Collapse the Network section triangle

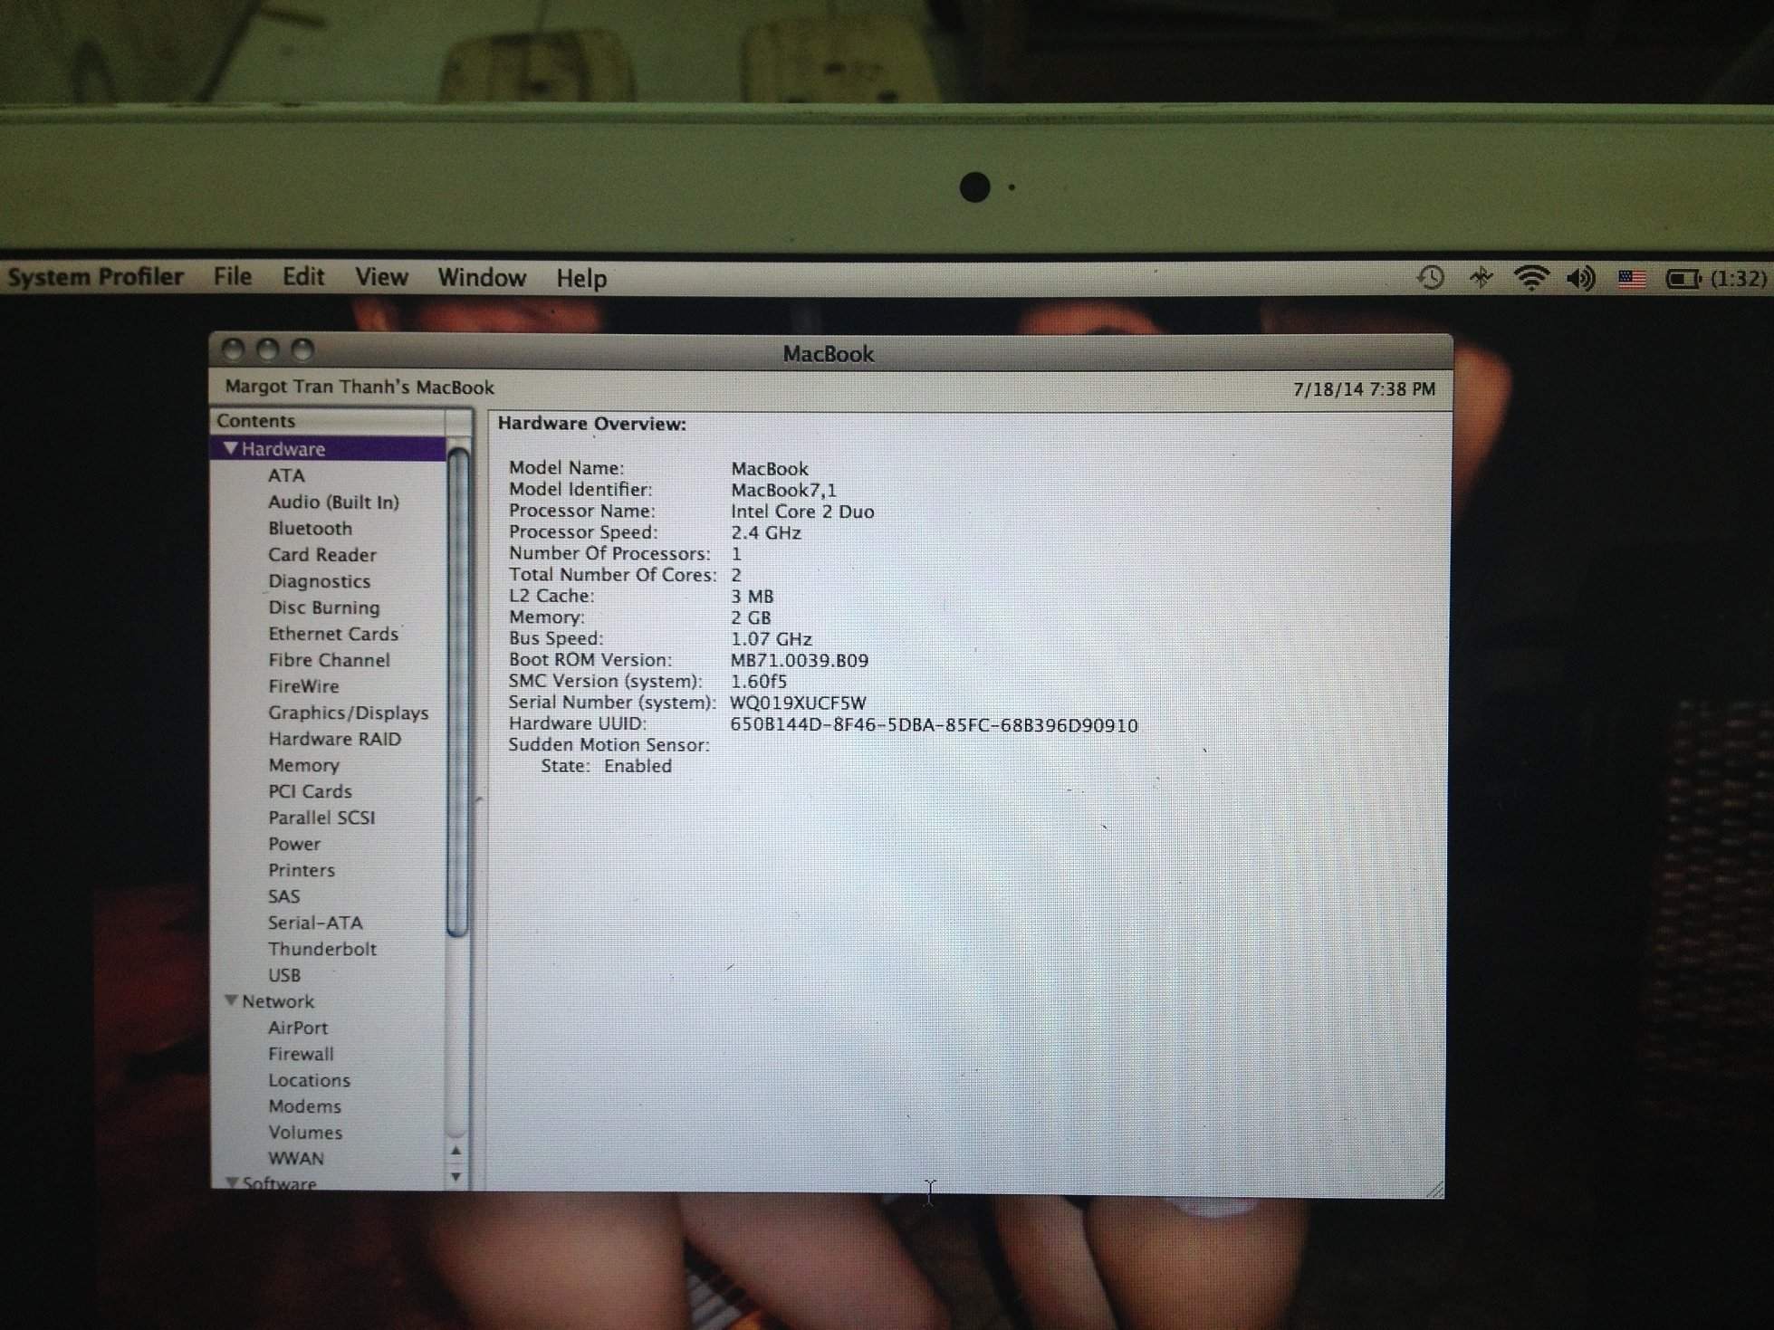pos(231,1000)
